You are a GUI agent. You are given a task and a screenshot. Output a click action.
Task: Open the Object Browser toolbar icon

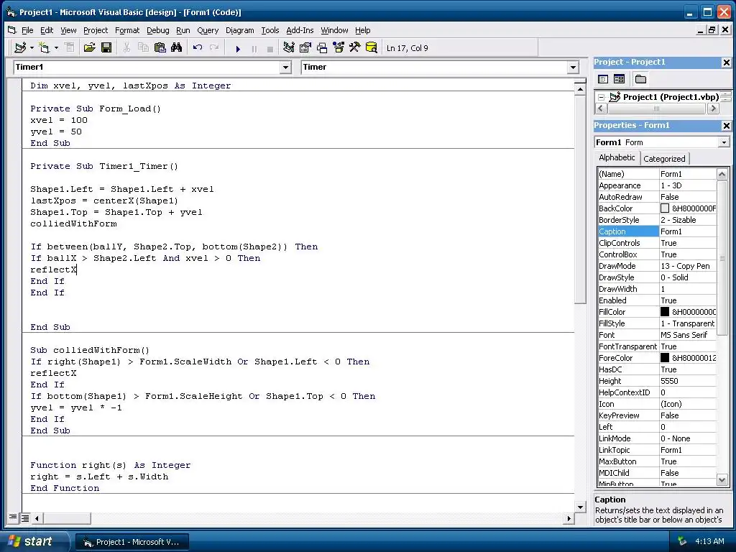338,47
